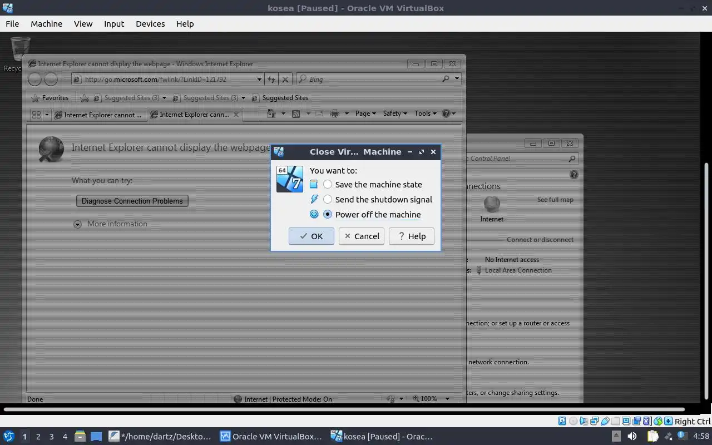The width and height of the screenshot is (712, 445).
Task: Open Local Area Connection link
Action: click(518, 270)
